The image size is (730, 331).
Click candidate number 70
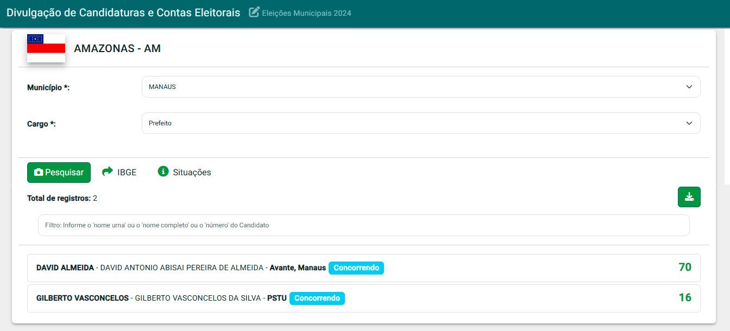pyautogui.click(x=684, y=267)
